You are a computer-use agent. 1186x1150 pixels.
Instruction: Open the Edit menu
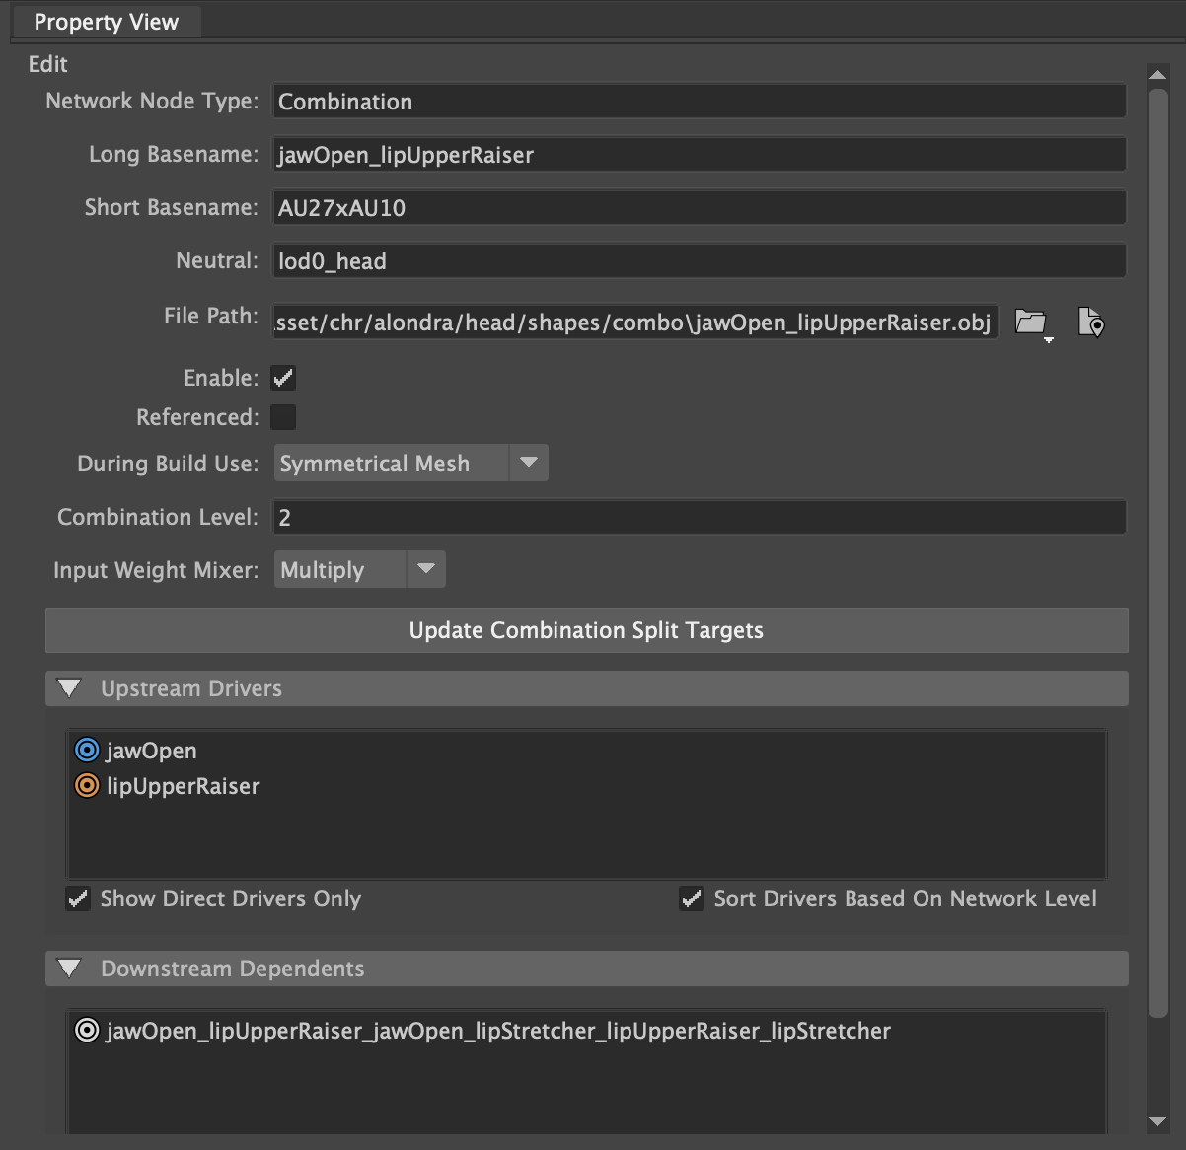pyautogui.click(x=47, y=64)
